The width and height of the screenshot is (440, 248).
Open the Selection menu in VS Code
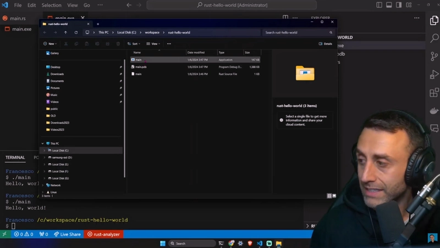click(51, 5)
